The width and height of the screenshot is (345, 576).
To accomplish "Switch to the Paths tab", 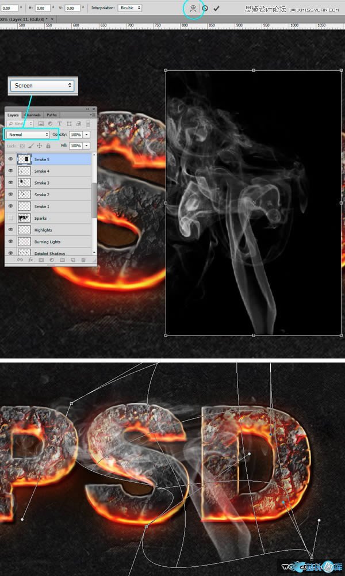I will point(52,115).
